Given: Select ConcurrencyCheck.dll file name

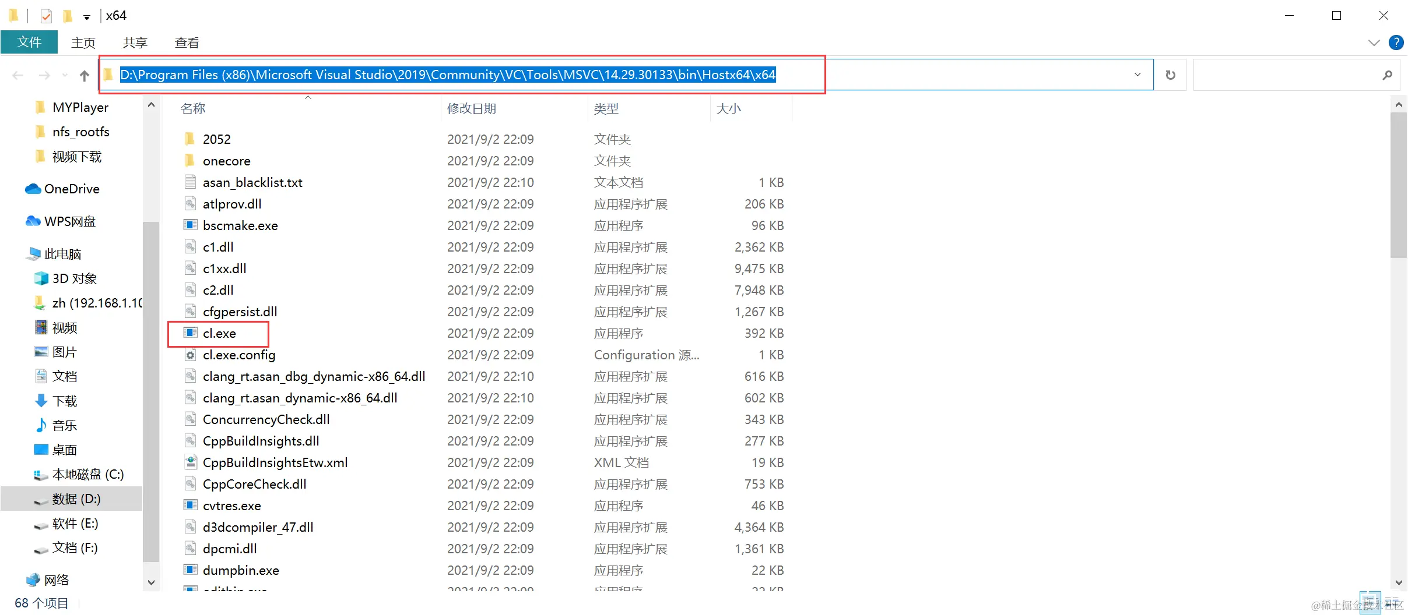Looking at the screenshot, I should (266, 419).
